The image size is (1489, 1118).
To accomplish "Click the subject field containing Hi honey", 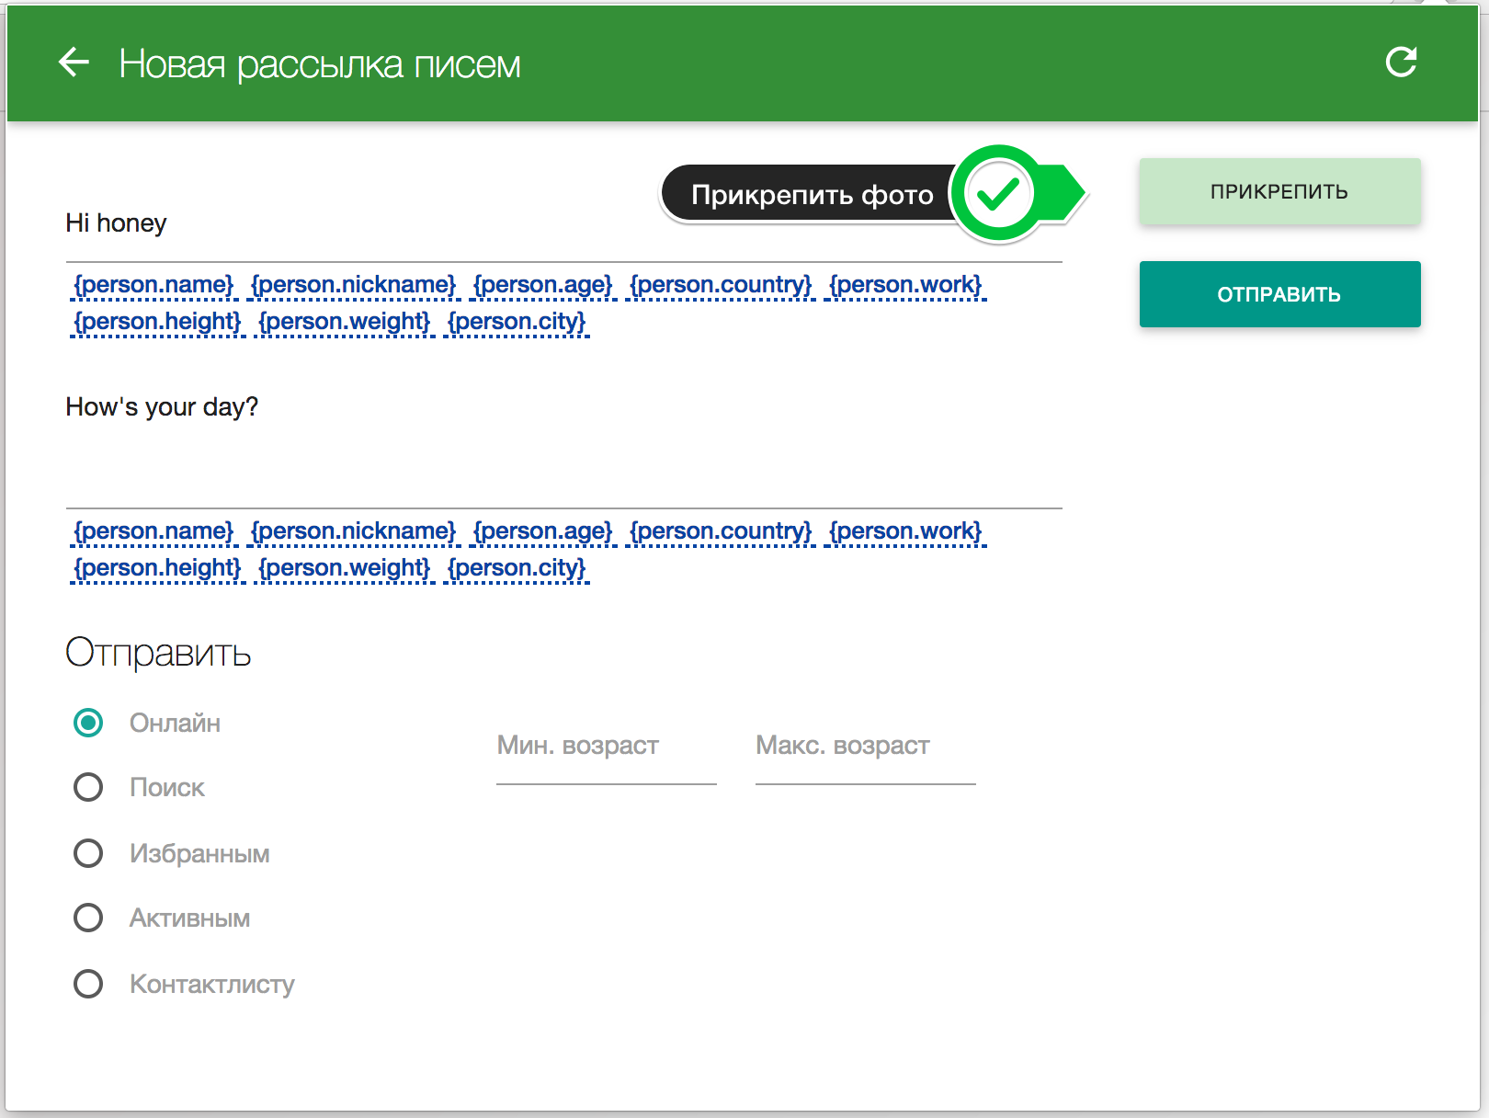I will [563, 223].
